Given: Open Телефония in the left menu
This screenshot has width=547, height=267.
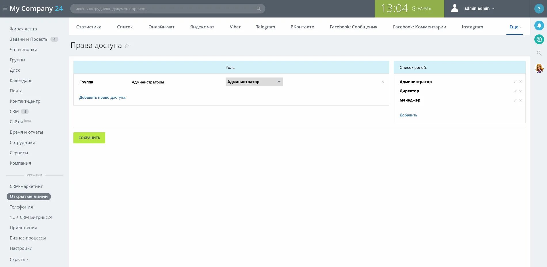Looking at the screenshot, I should pos(21,207).
